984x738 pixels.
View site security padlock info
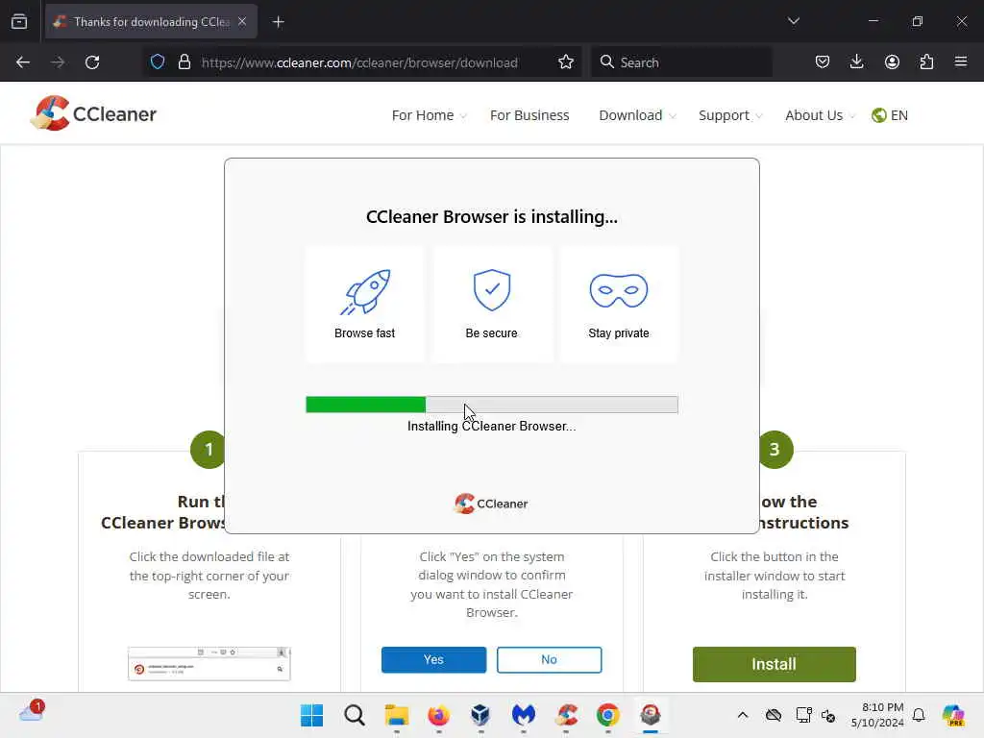184,61
